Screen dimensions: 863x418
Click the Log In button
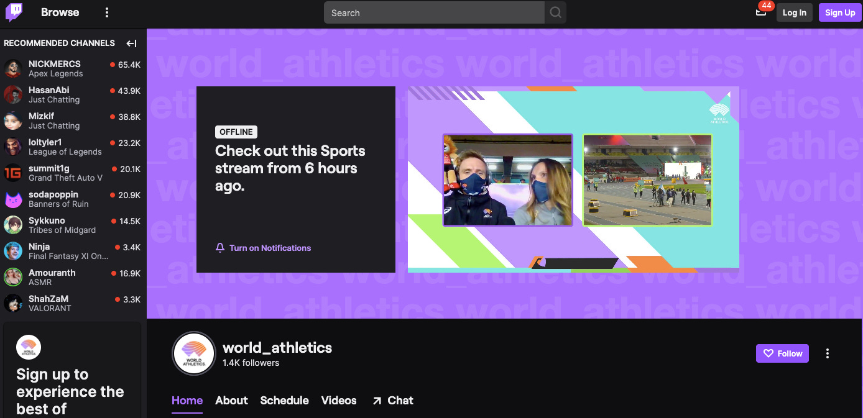click(794, 12)
